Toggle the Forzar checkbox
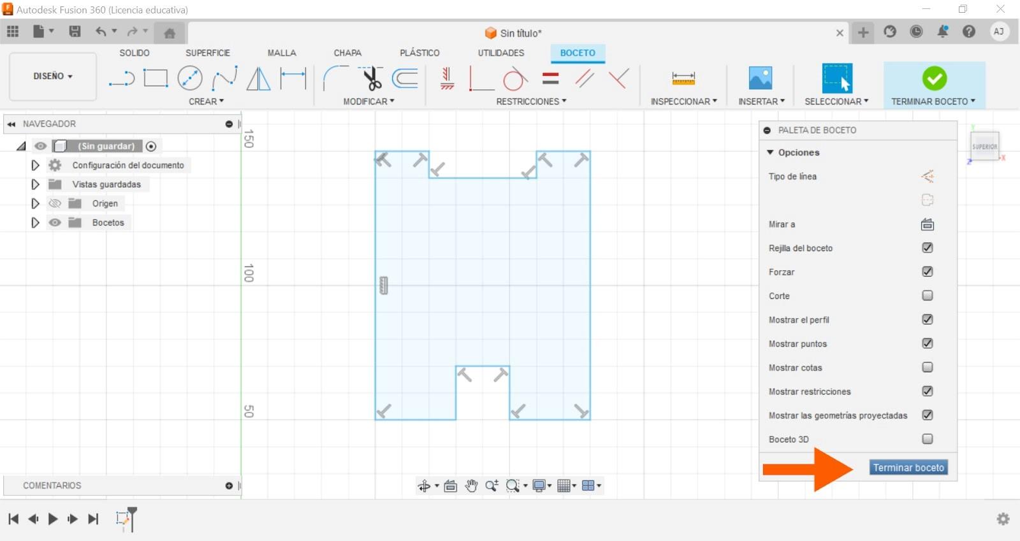The width and height of the screenshot is (1020, 541). pos(928,271)
